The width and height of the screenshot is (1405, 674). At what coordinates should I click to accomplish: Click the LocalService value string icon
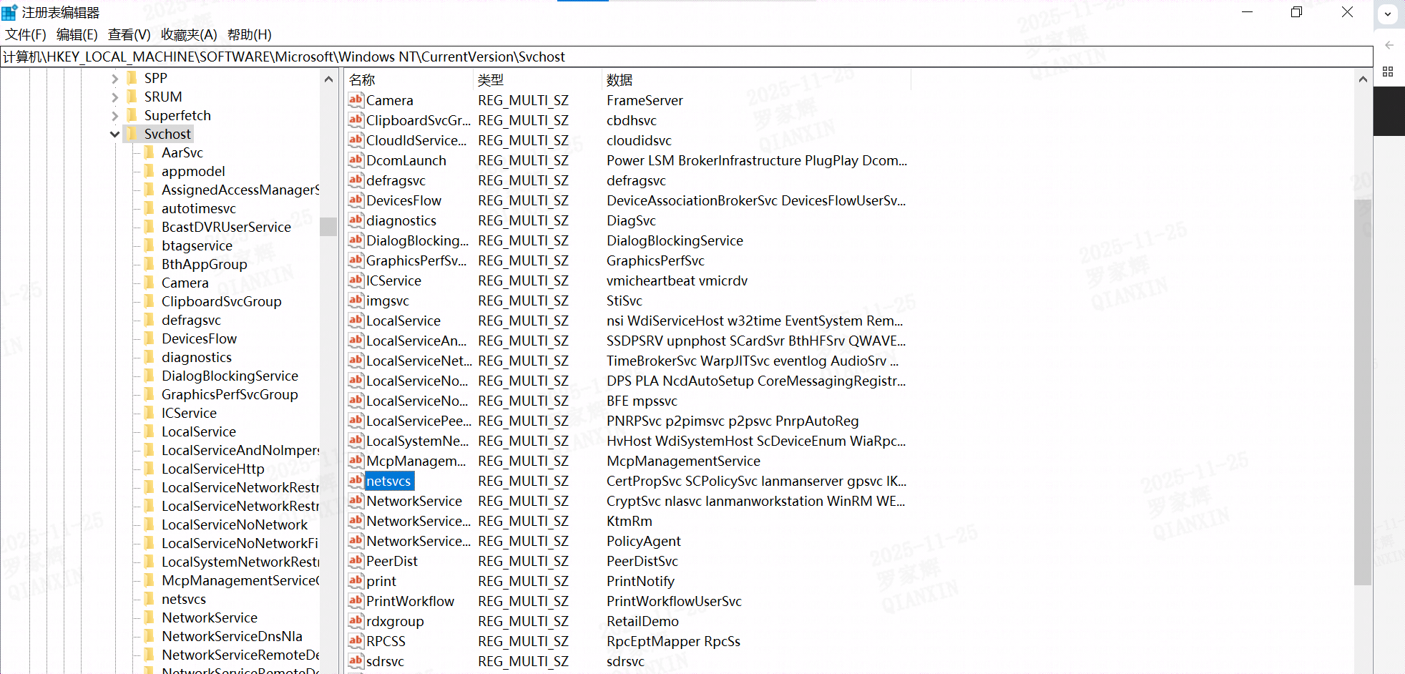pos(356,321)
